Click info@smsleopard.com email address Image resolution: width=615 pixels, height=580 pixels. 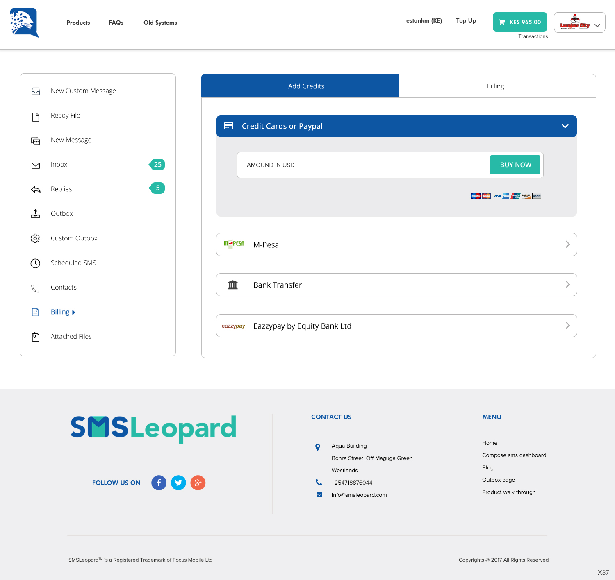pos(359,495)
